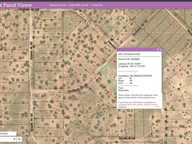Open Contact Us link
Screen dimensions: 192x144
(x=97, y=5)
